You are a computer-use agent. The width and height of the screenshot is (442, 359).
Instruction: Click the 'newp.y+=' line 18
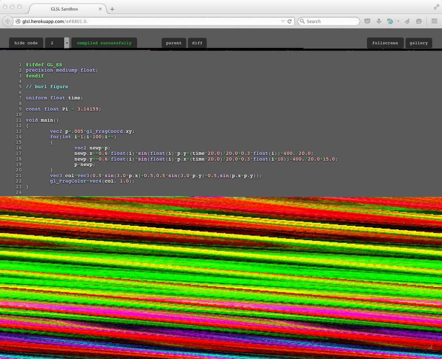[x=206, y=159]
